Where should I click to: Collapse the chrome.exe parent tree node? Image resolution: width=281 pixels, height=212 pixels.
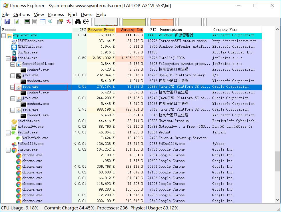tap(8, 150)
